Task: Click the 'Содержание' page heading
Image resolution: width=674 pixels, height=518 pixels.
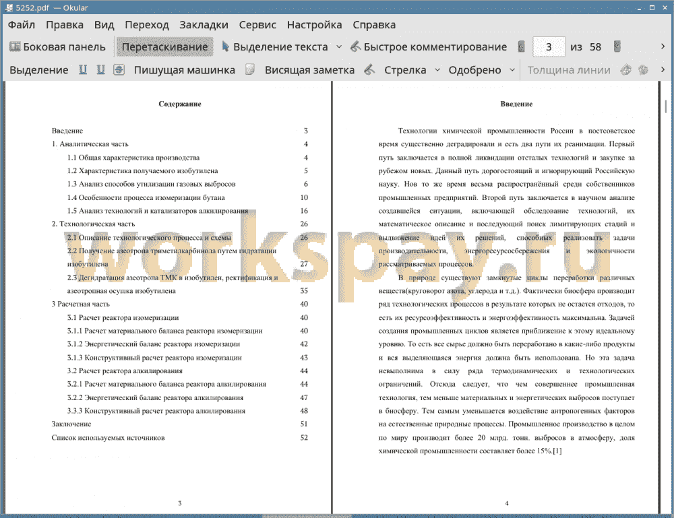Action: (180, 104)
